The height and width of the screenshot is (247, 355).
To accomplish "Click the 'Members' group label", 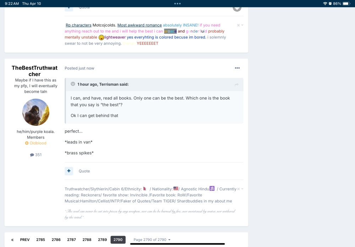I will (36, 137).
